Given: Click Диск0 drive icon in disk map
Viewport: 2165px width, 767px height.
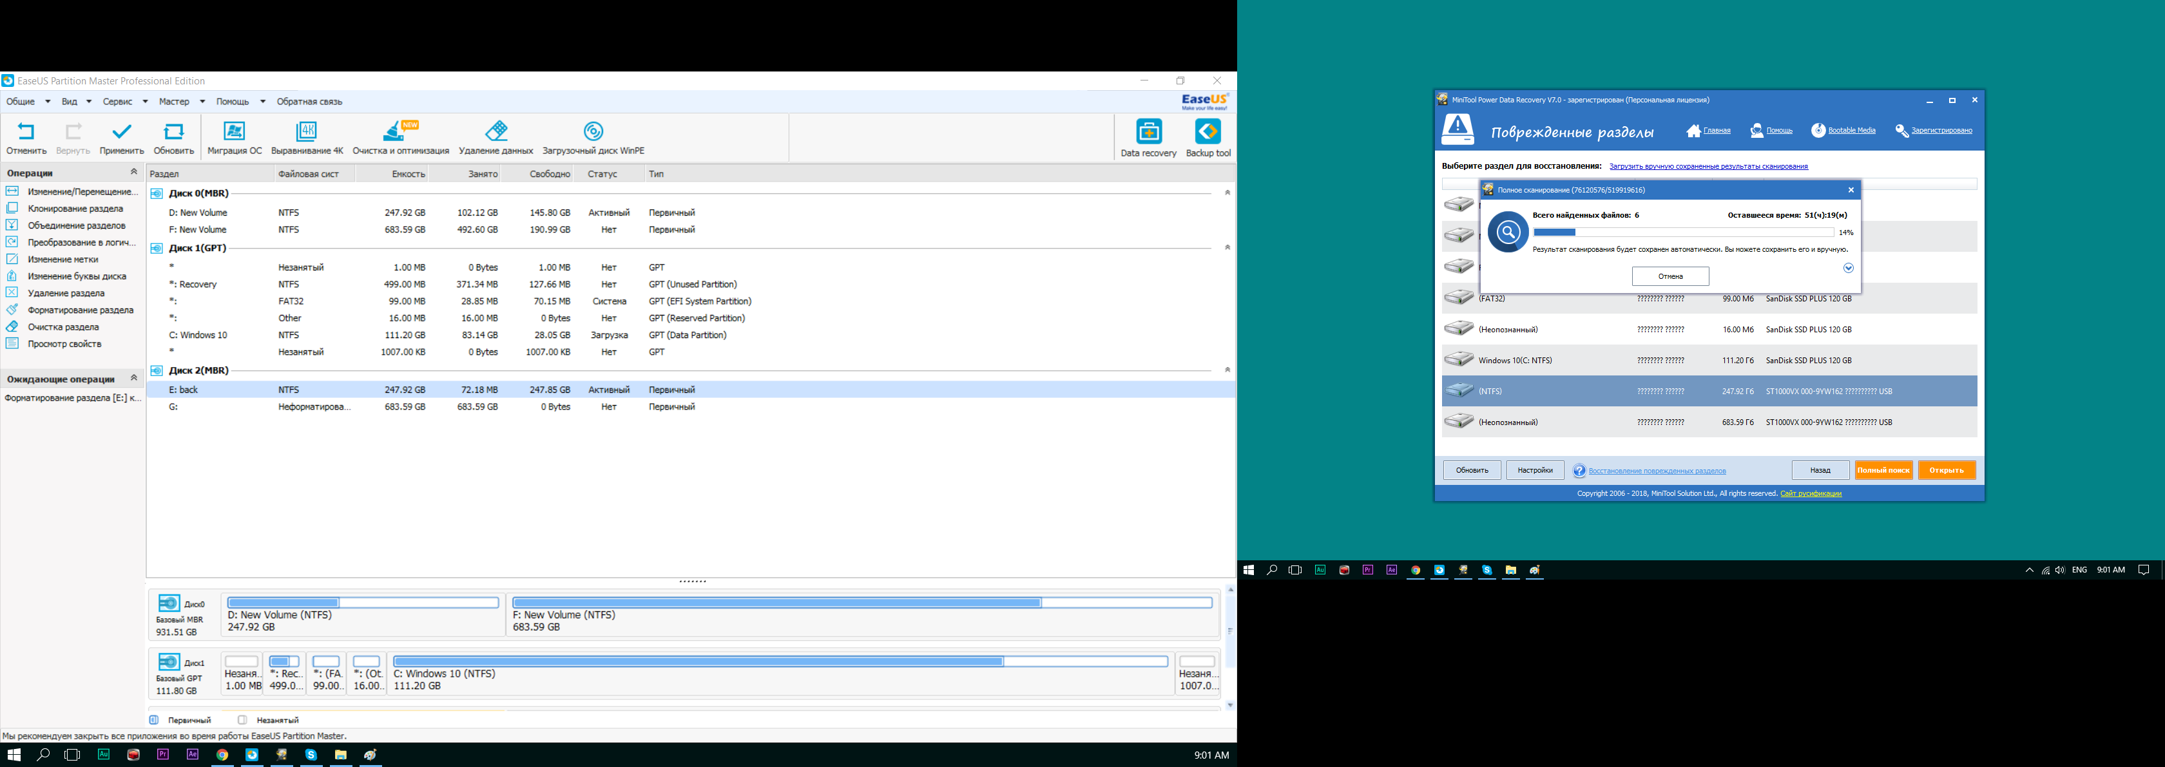Looking at the screenshot, I should click(x=169, y=603).
